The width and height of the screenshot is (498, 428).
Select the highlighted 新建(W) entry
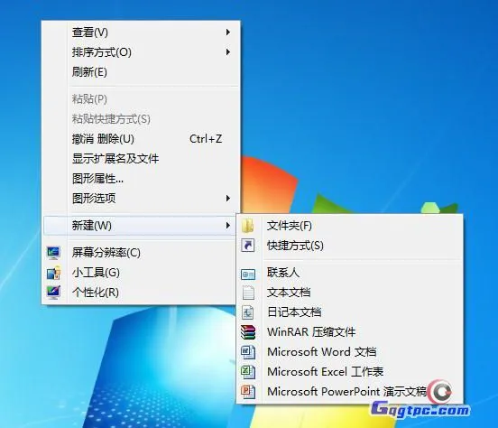click(x=140, y=226)
